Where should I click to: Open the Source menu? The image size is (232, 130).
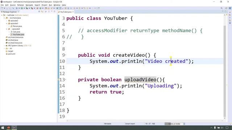[13, 5]
